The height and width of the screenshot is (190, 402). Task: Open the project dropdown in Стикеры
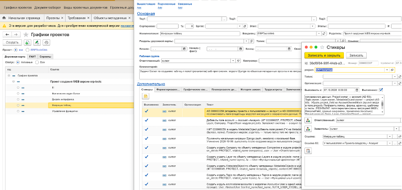(x=386, y=70)
